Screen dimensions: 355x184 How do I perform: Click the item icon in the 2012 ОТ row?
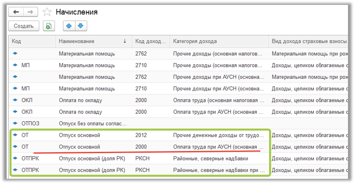click(x=15, y=135)
